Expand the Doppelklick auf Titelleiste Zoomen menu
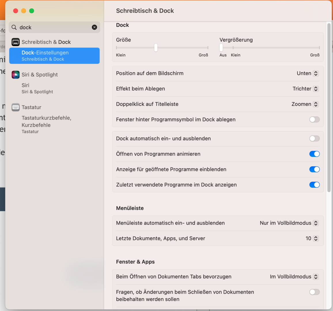Screen dimensions: 333x311 305,104
